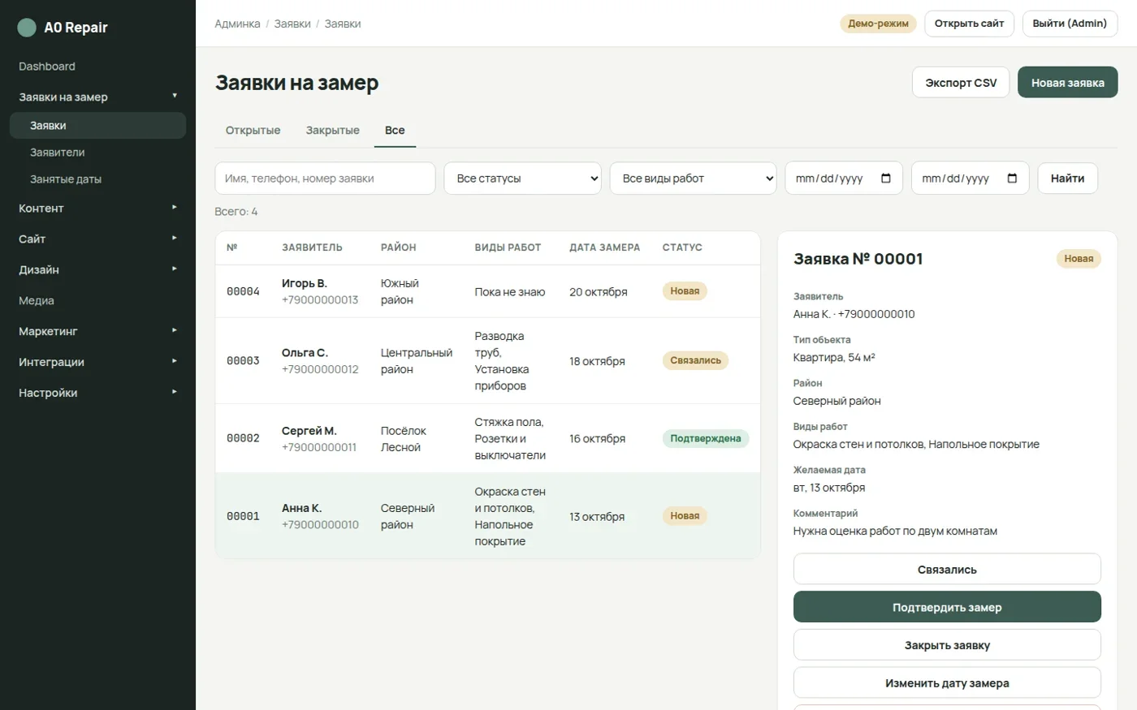Click the first Заявки breadcrumb after Админка

[x=292, y=24]
